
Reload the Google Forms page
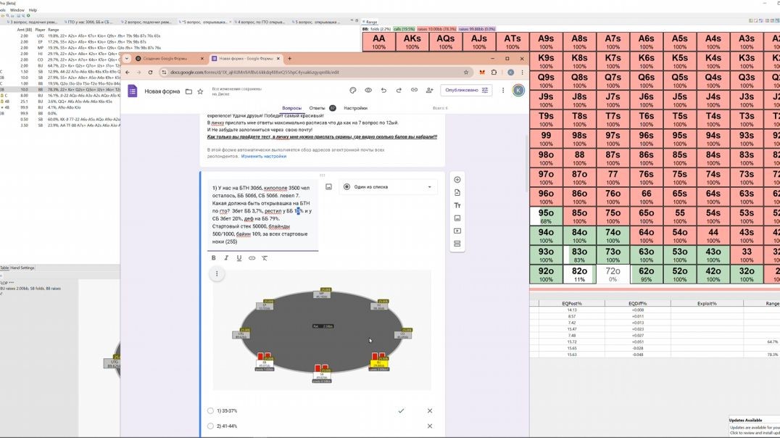(150, 73)
